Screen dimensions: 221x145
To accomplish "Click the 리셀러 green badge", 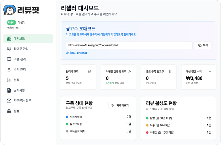I will tap(11, 22).
